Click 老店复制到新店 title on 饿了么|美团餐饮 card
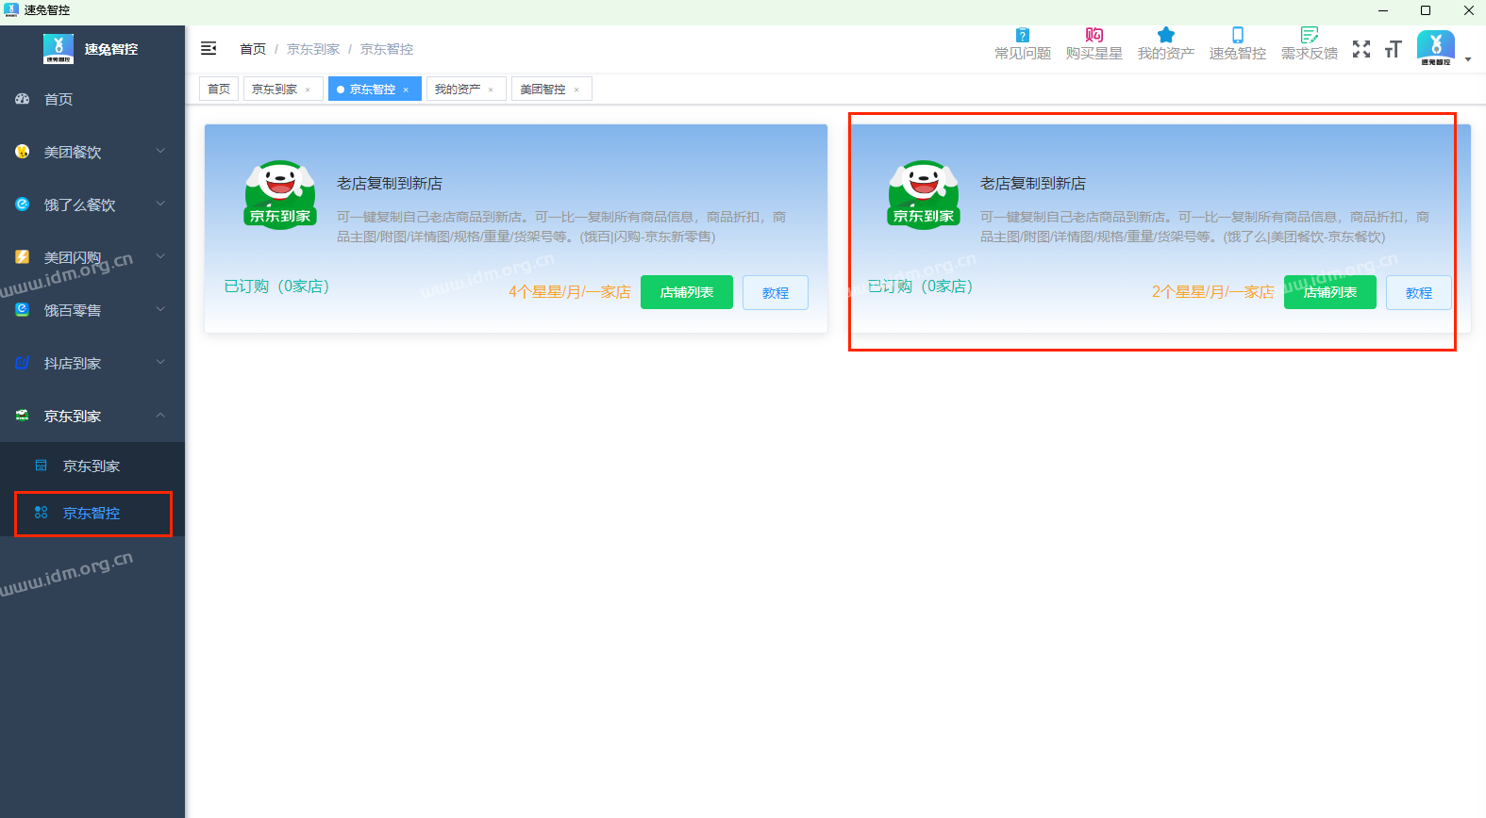This screenshot has height=818, width=1486. (x=1033, y=184)
